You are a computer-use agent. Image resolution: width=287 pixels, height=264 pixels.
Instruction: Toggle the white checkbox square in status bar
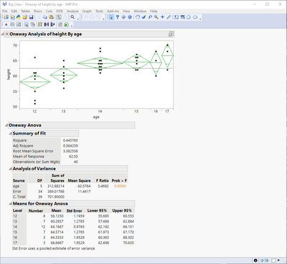click(273, 260)
